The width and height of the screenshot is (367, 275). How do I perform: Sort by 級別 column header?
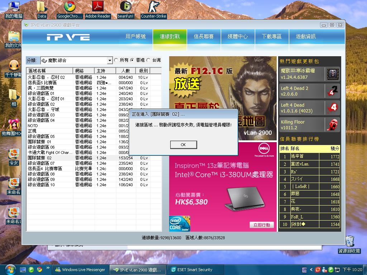143,71
